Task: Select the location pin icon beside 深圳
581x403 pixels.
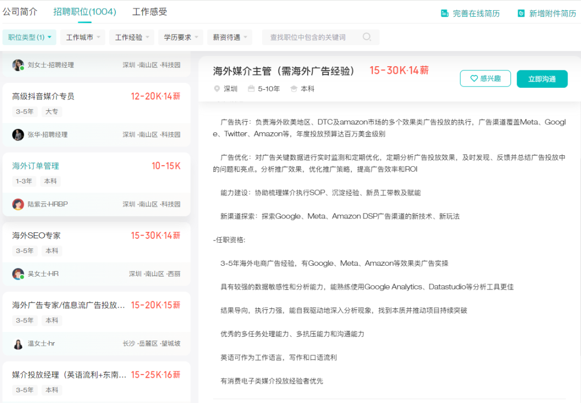Action: pos(217,89)
